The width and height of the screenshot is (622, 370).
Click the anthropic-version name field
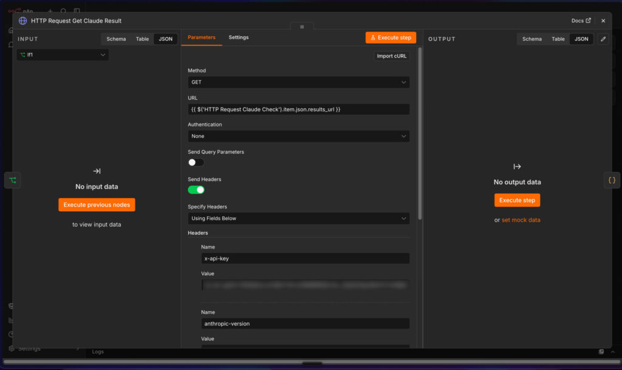[305, 324]
